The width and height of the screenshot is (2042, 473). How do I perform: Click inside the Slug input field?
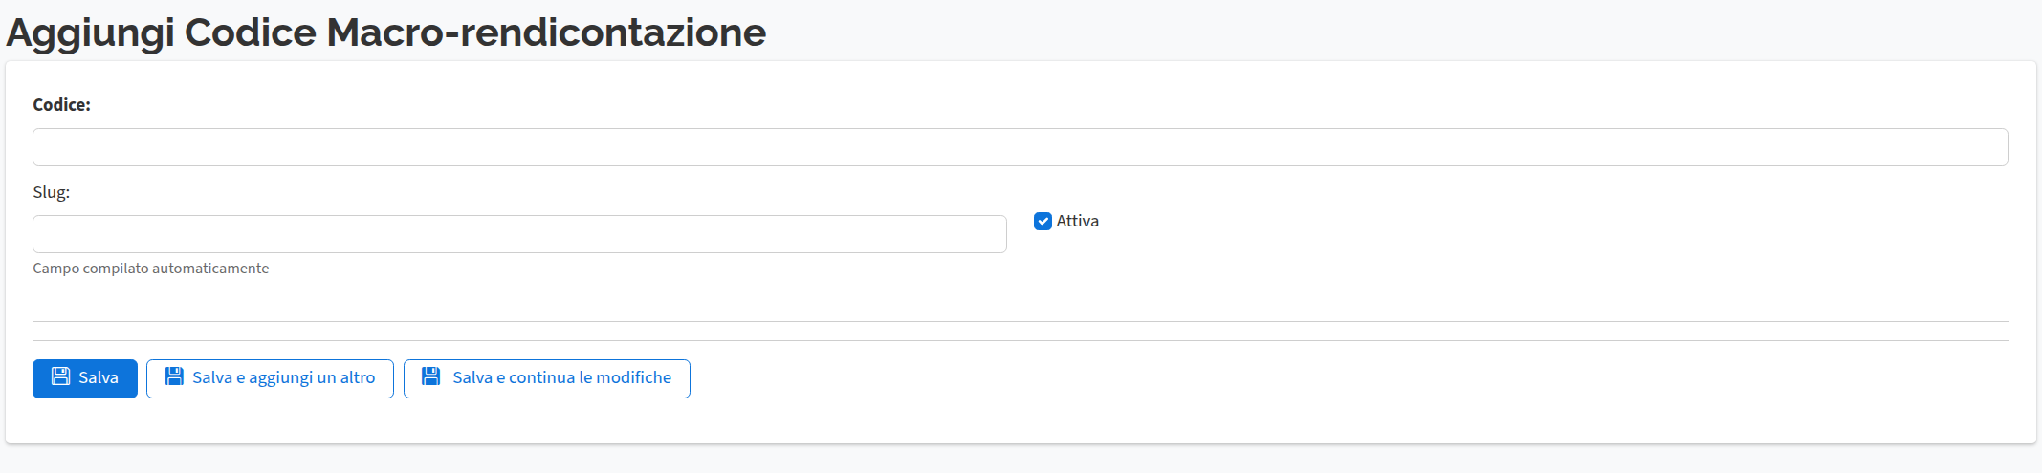(x=519, y=234)
